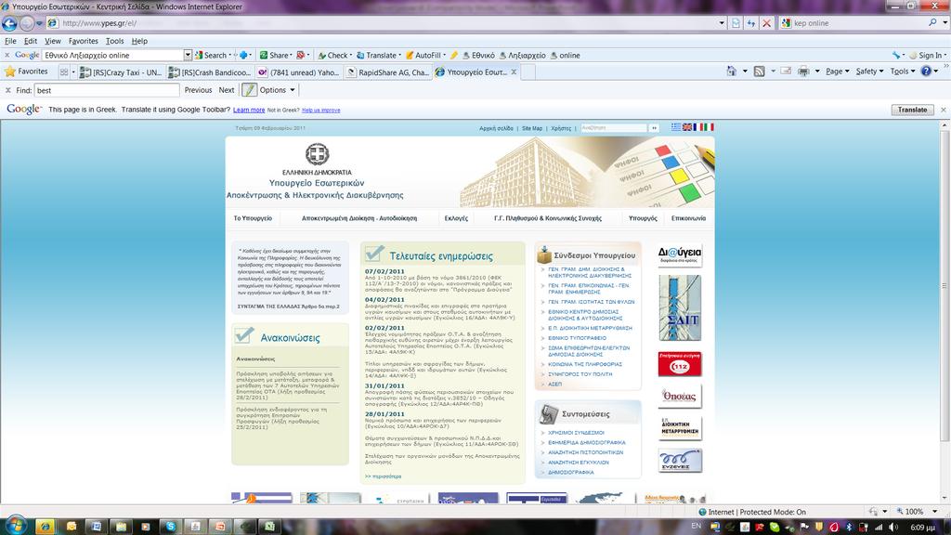Image resolution: width=951 pixels, height=535 pixels.
Task: Open the Edit menu
Action: (x=31, y=41)
